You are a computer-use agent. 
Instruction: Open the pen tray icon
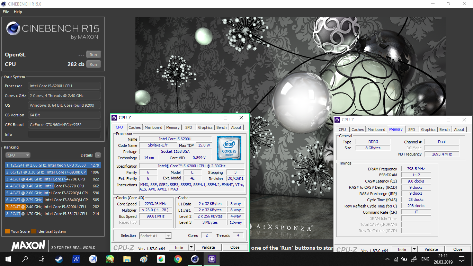[413, 259]
